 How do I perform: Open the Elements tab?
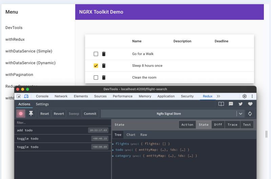pyautogui.click(x=81, y=96)
